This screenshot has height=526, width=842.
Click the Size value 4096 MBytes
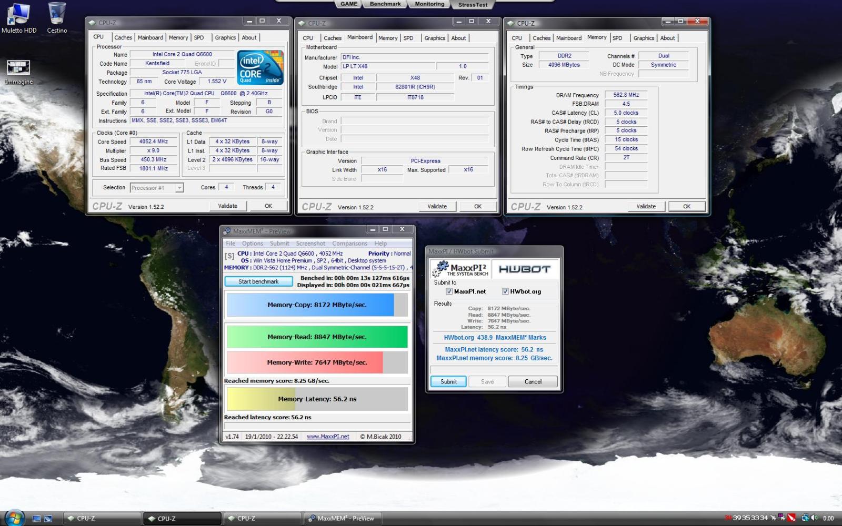pyautogui.click(x=564, y=65)
